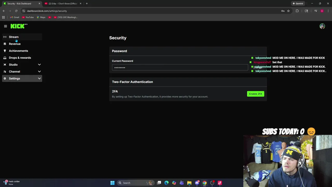332x187 pixels.
Task: Click the Settings gear icon in sidebar
Action: pyautogui.click(x=5, y=78)
